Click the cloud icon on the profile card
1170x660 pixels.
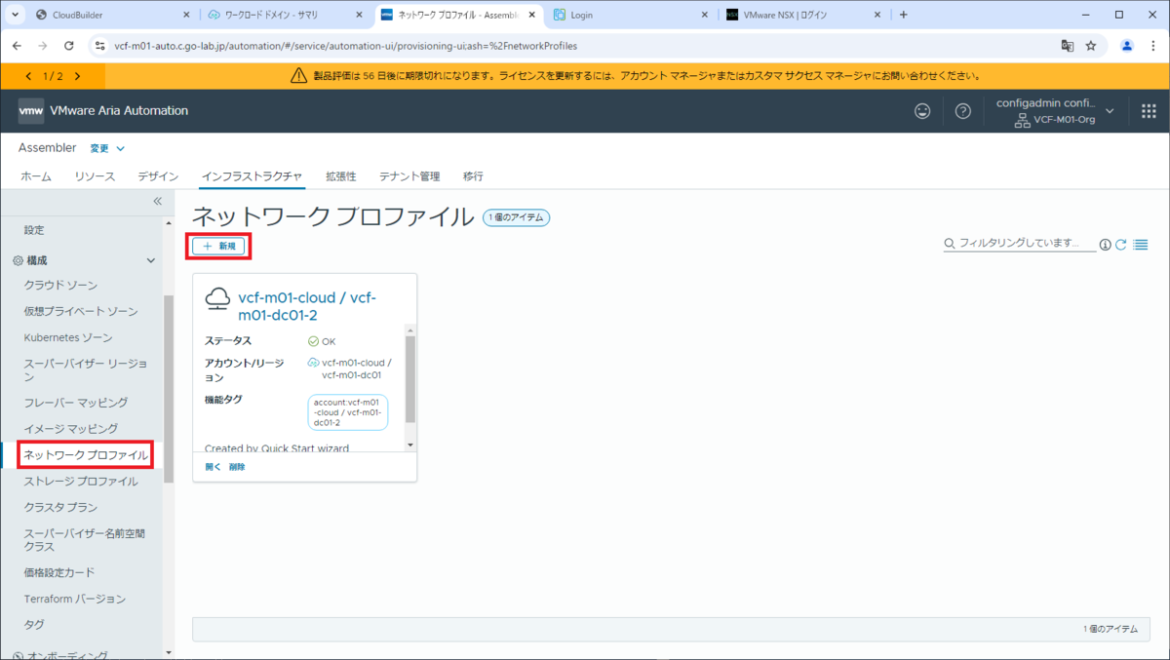coord(217,299)
